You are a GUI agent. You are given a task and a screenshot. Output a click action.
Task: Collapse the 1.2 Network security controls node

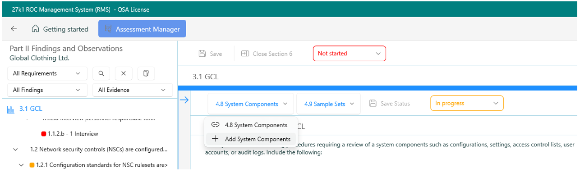click(x=16, y=149)
